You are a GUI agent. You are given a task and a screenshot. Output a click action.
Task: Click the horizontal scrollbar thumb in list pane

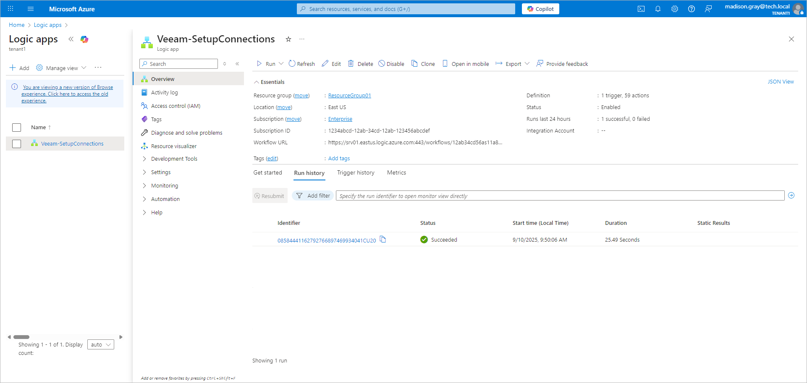[21, 337]
